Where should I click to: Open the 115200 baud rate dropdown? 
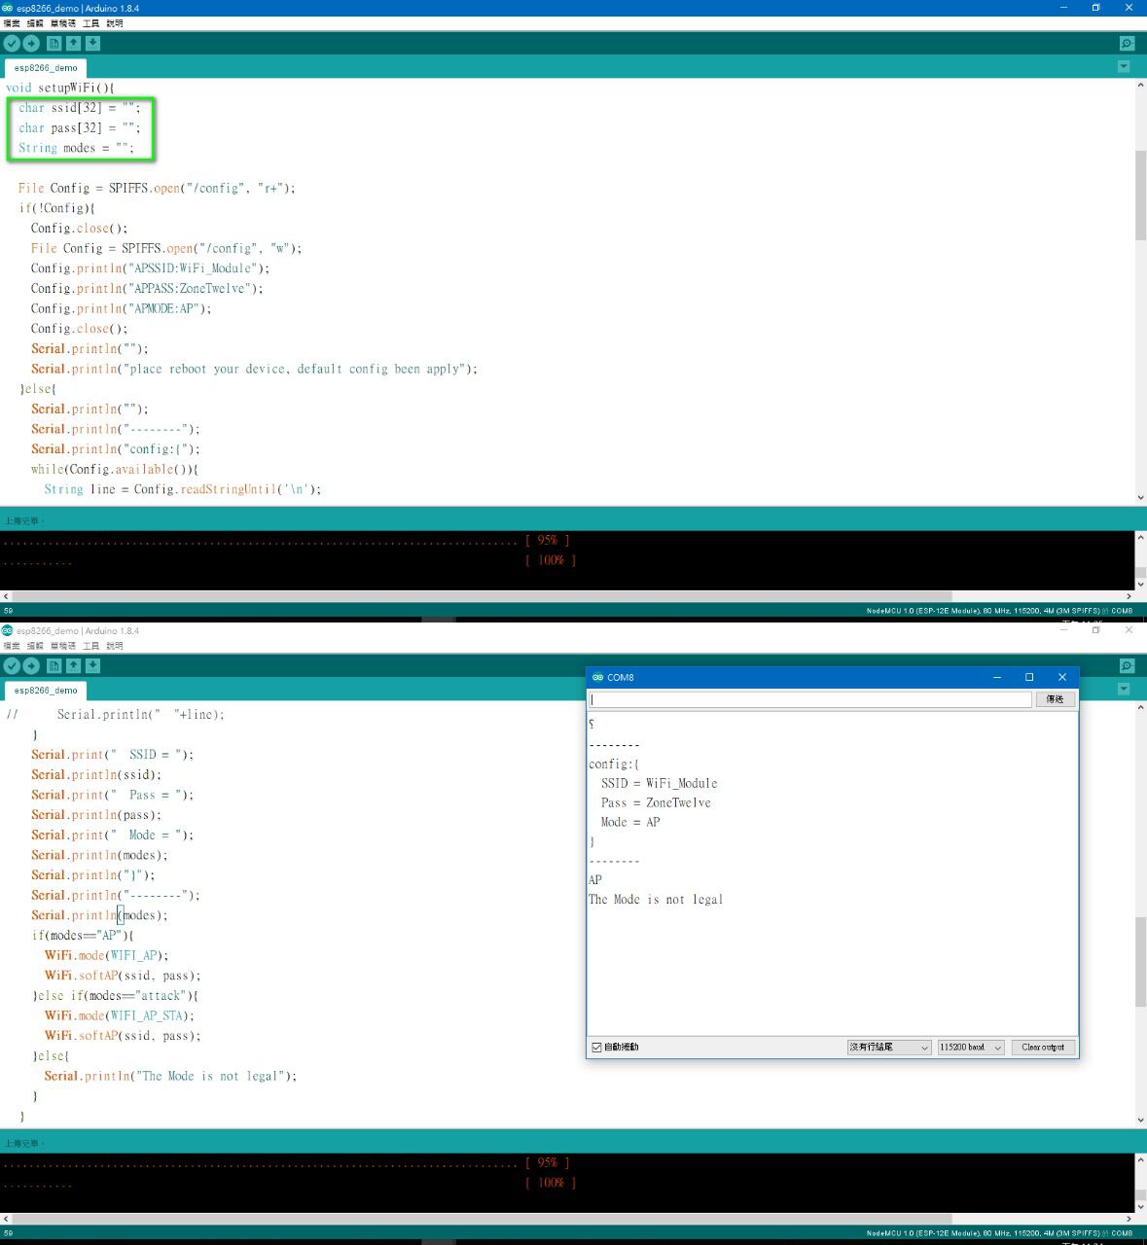point(970,1048)
